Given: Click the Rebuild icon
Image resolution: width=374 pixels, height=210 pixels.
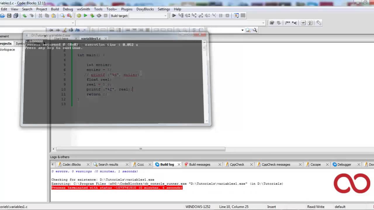Looking at the screenshot, I should coord(99,16).
